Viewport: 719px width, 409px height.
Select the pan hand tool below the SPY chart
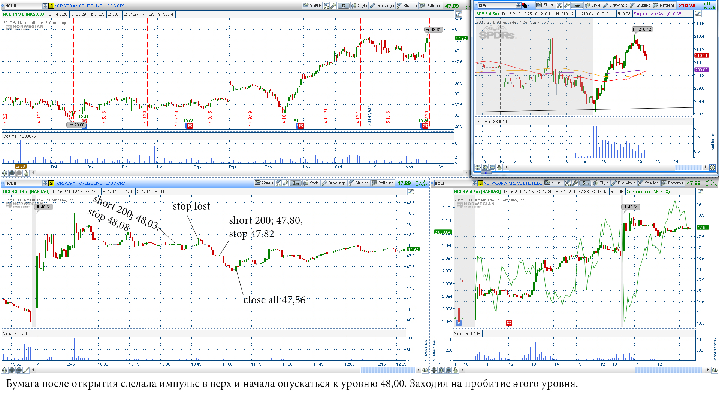(499, 167)
